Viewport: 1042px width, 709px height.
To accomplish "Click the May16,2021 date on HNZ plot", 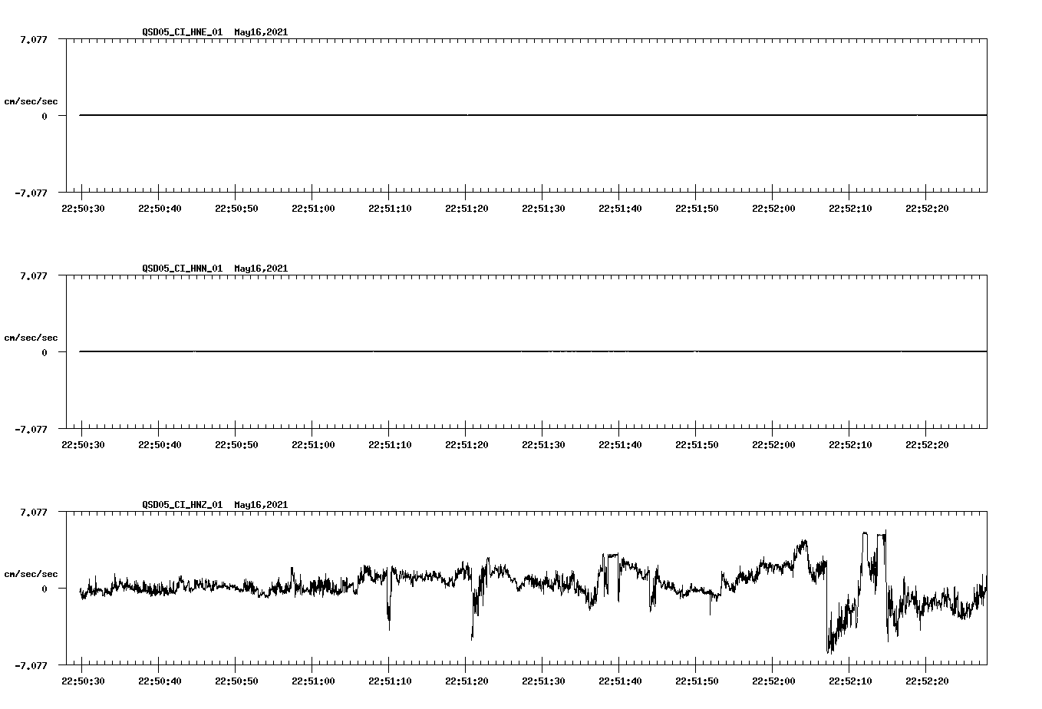I will coord(259,505).
